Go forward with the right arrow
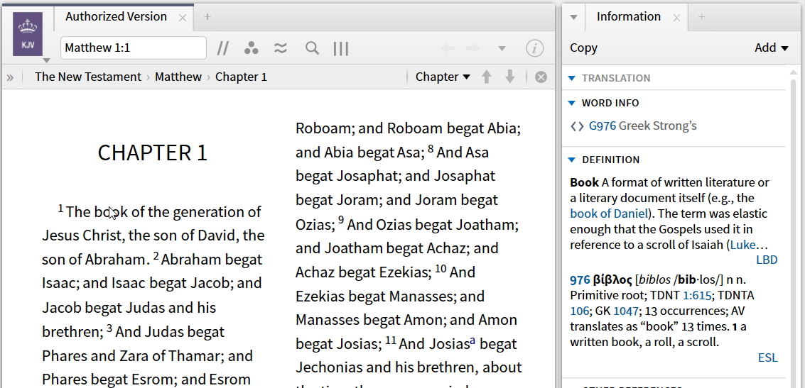Image resolution: width=805 pixels, height=388 pixels. point(472,48)
